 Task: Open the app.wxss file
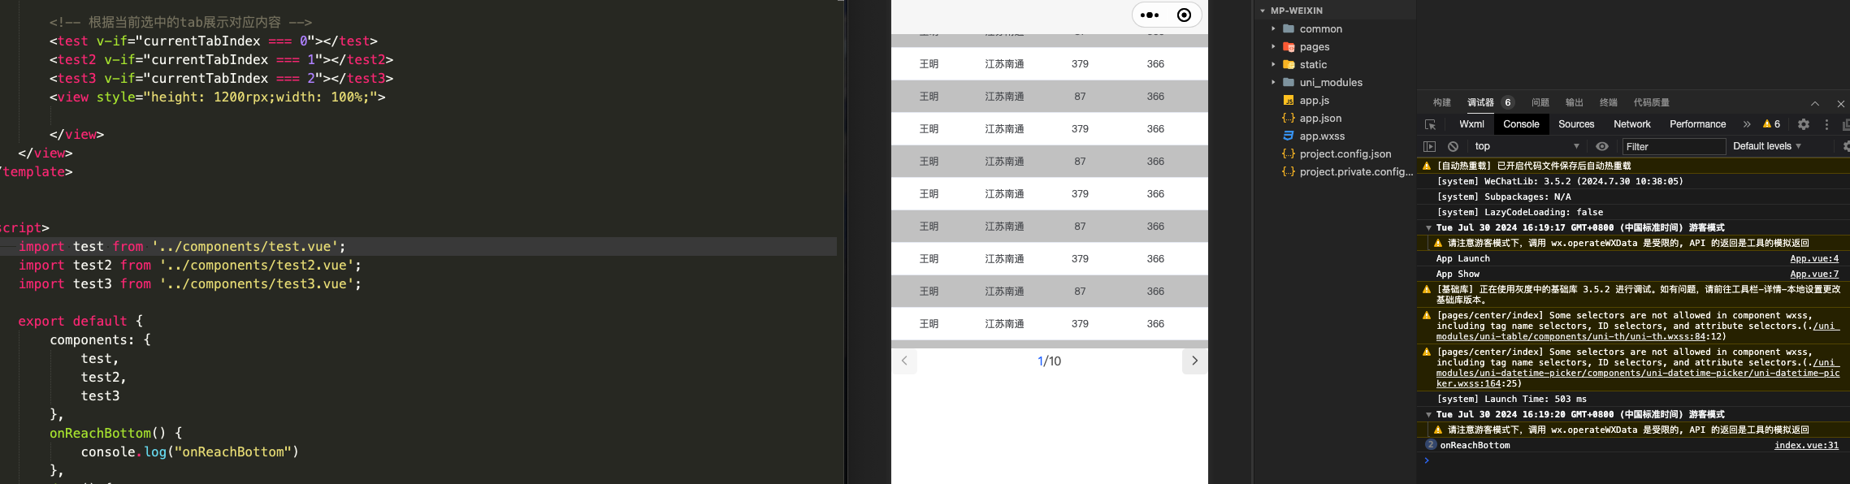pyautogui.click(x=1322, y=136)
